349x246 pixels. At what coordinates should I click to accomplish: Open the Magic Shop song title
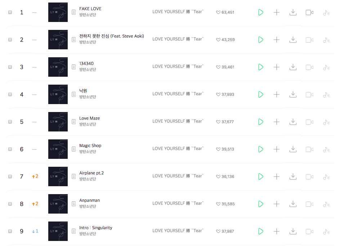click(x=90, y=146)
